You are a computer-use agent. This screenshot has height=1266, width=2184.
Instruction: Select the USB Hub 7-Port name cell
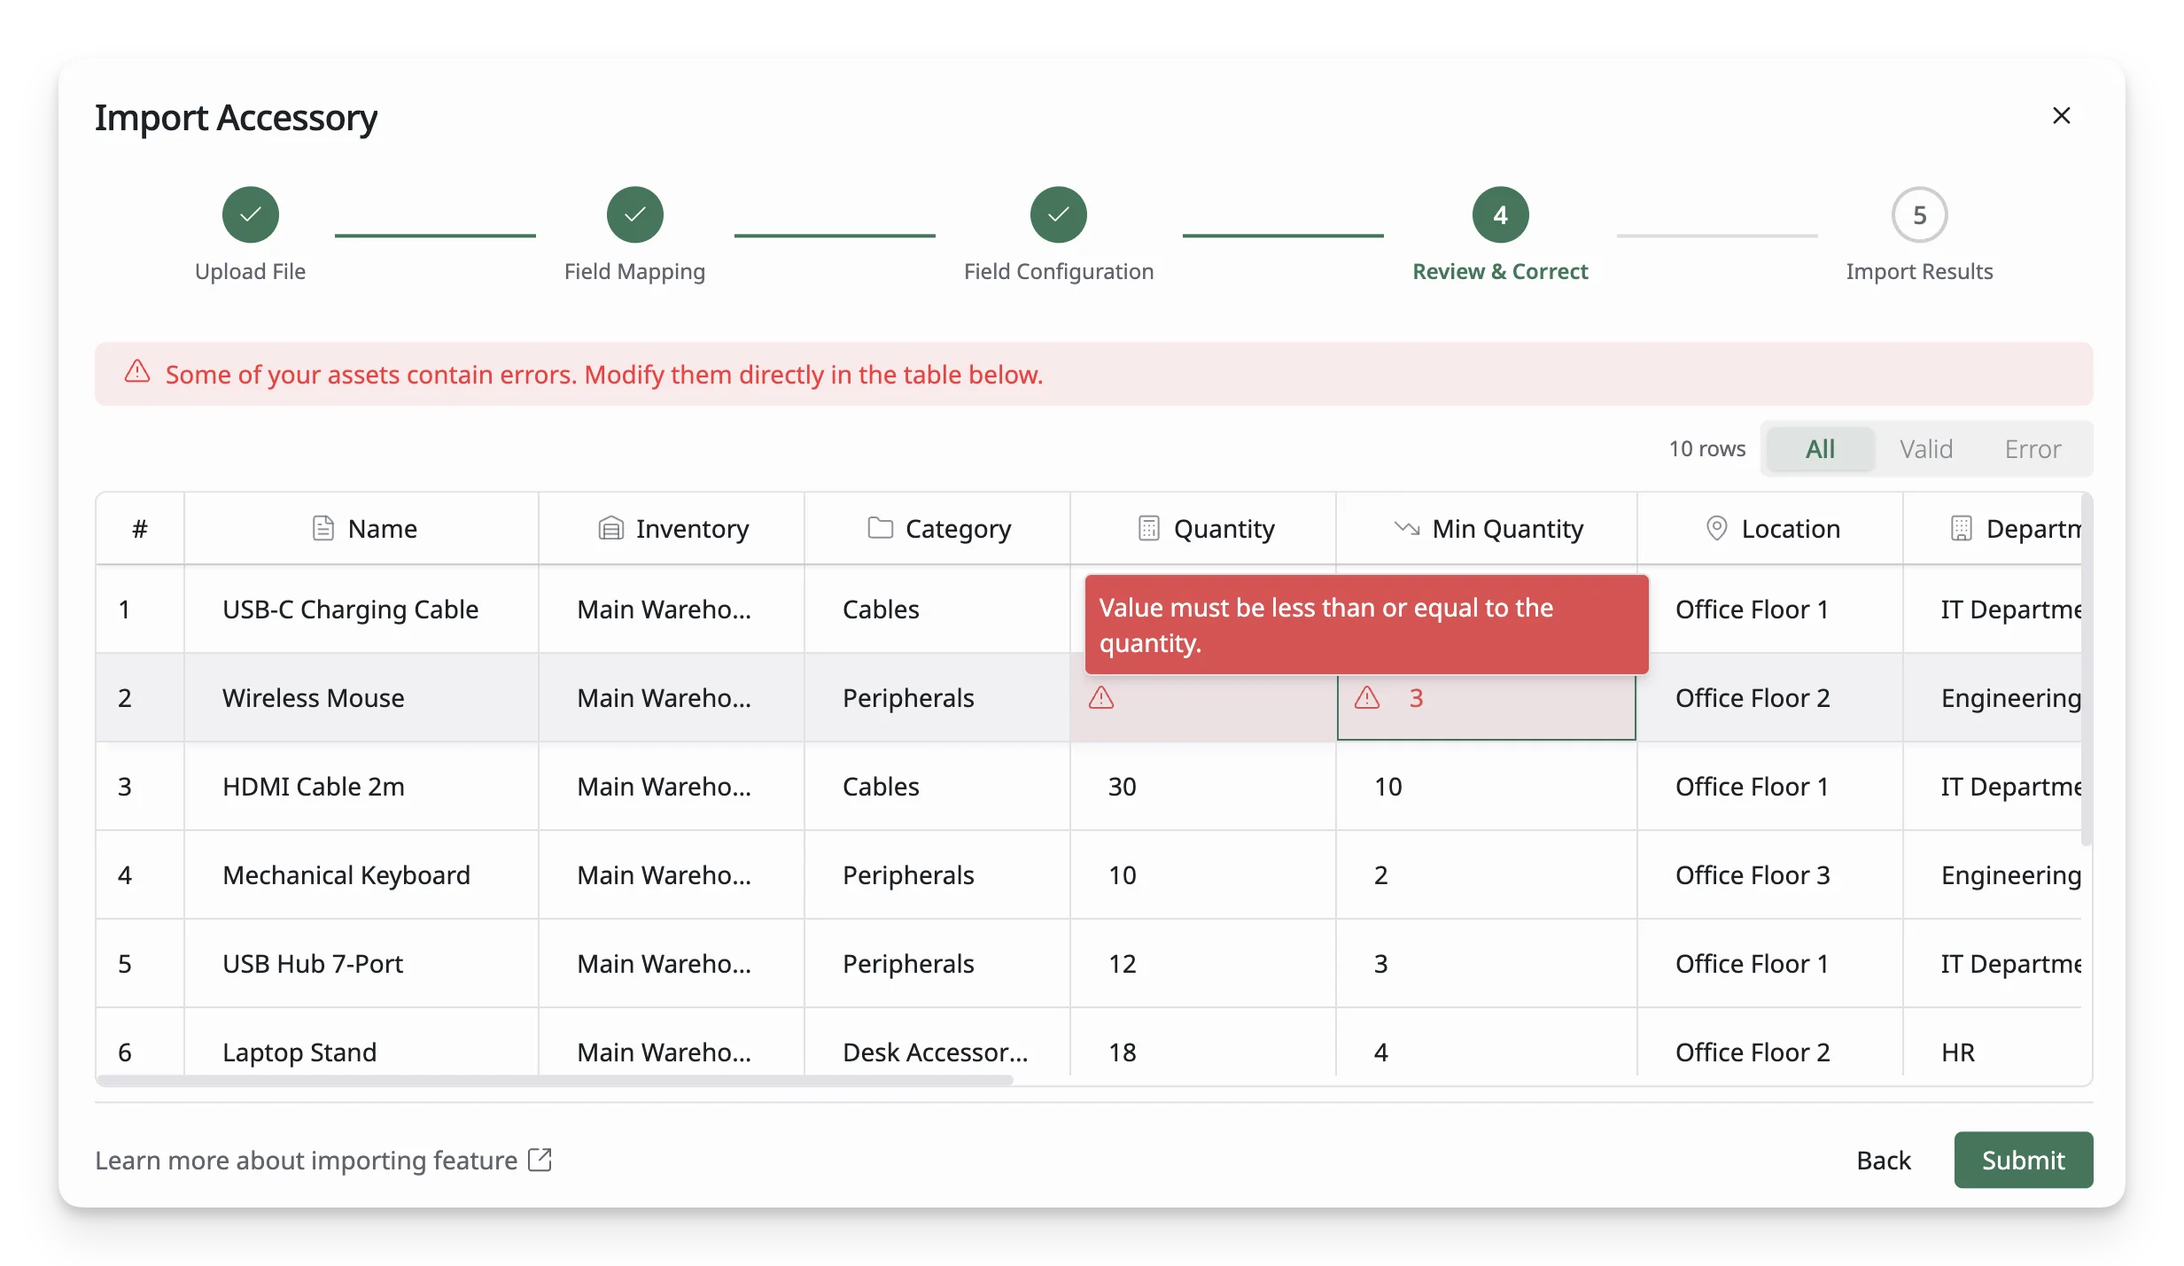pyautogui.click(x=361, y=963)
